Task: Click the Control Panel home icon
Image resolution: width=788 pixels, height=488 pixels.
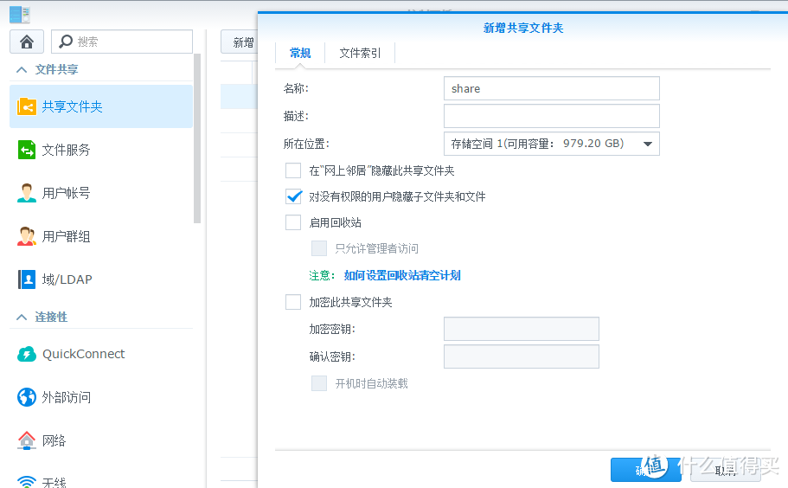Action: (27, 42)
